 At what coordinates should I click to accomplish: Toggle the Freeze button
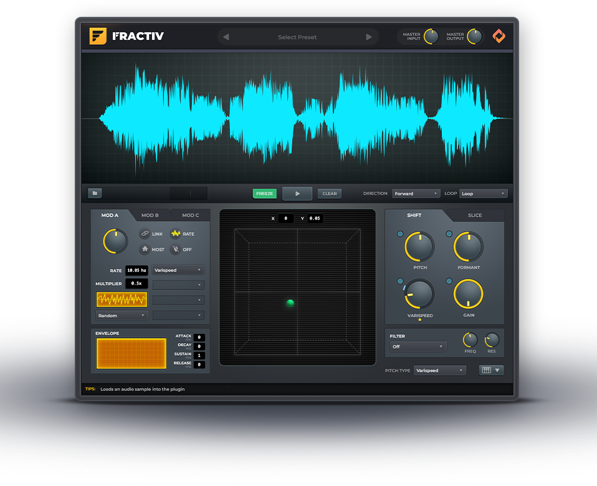[264, 193]
